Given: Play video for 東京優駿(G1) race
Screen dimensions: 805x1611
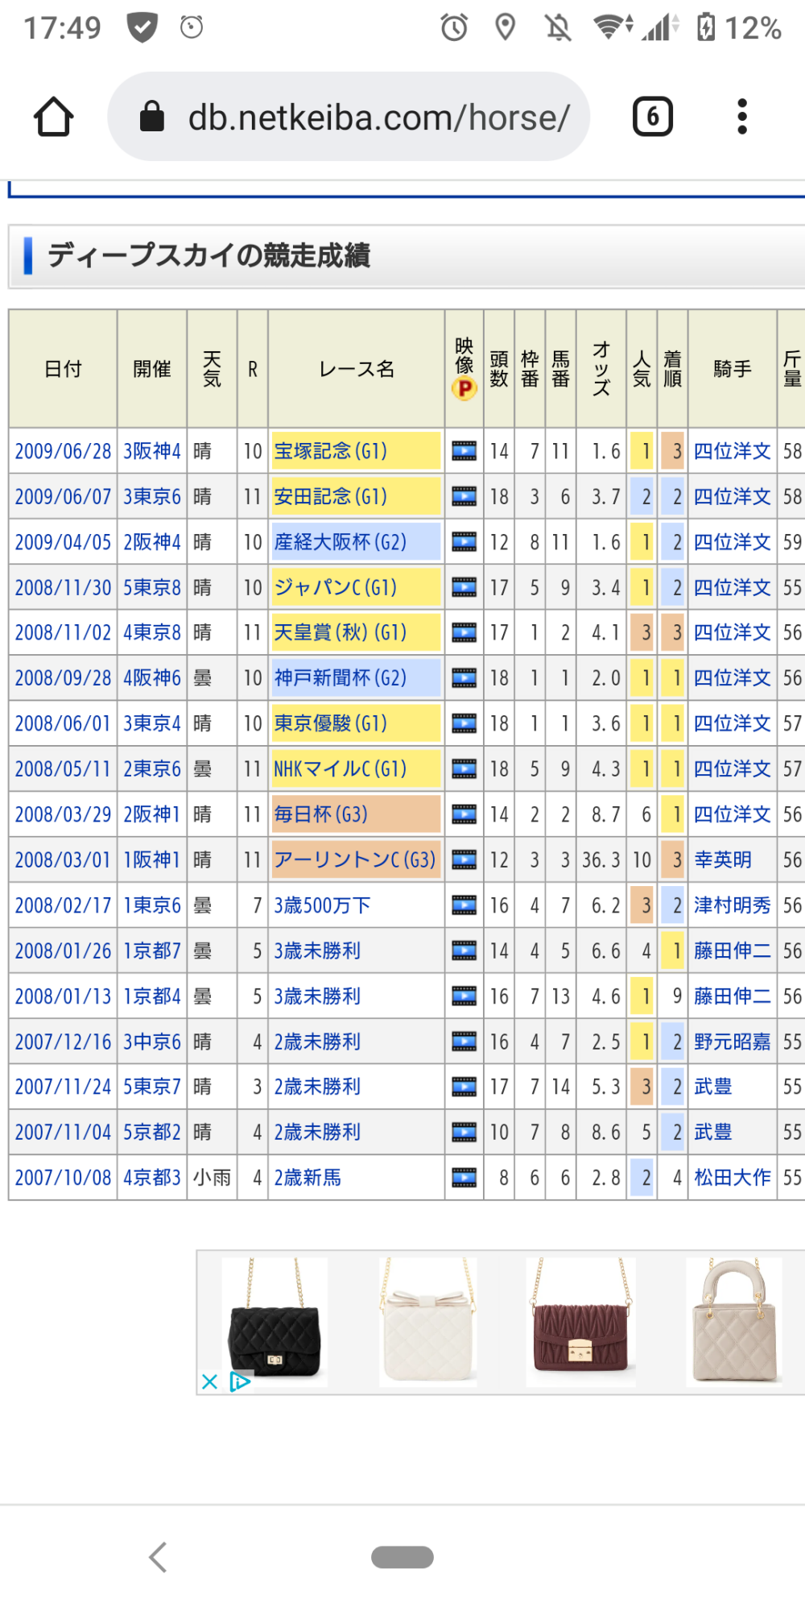Looking at the screenshot, I should 464,723.
